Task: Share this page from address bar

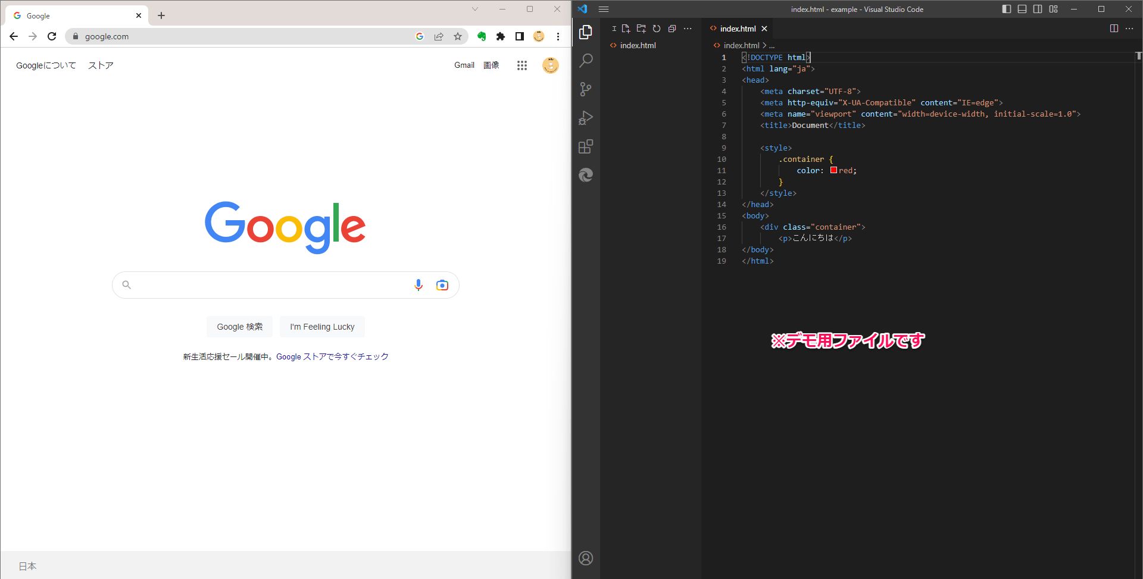Action: tap(439, 36)
